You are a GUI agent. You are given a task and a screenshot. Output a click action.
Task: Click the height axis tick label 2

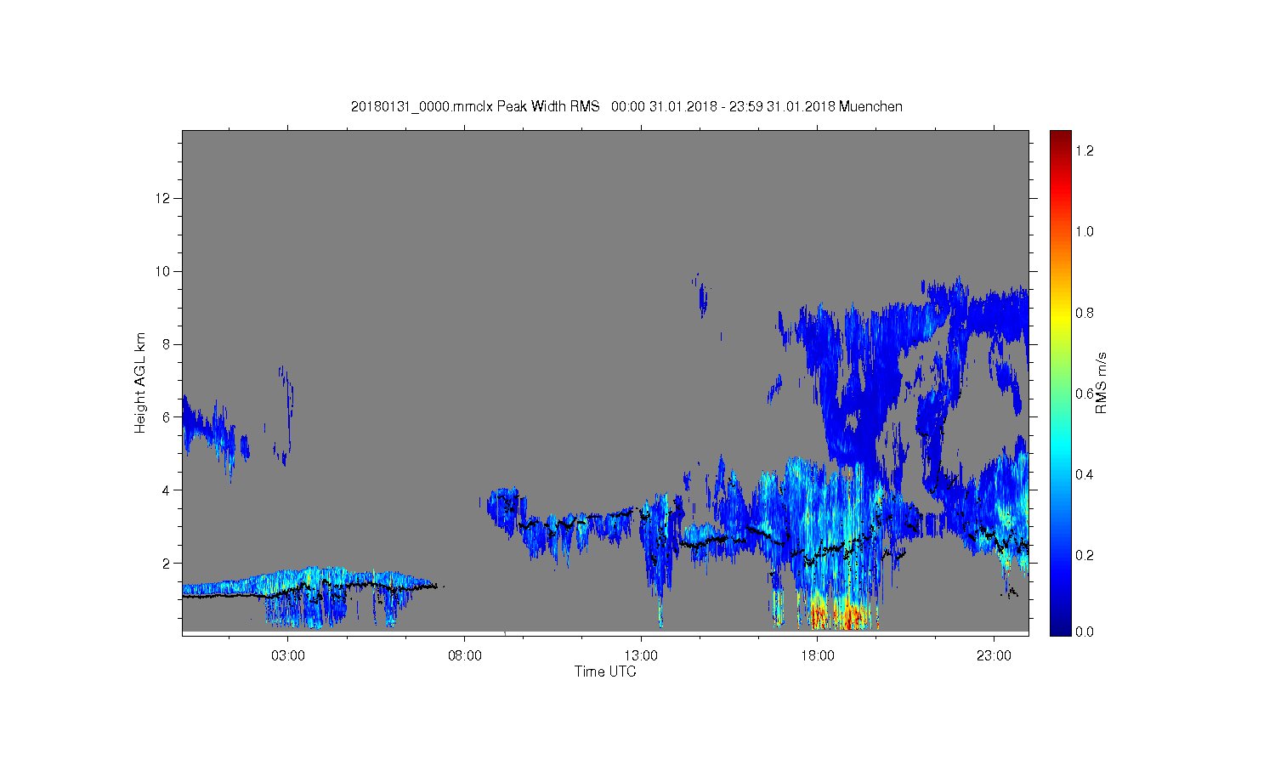tap(167, 563)
